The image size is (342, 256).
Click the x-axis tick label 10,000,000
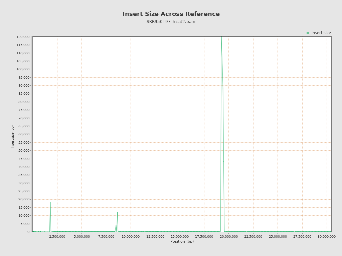pyautogui.click(x=131, y=237)
